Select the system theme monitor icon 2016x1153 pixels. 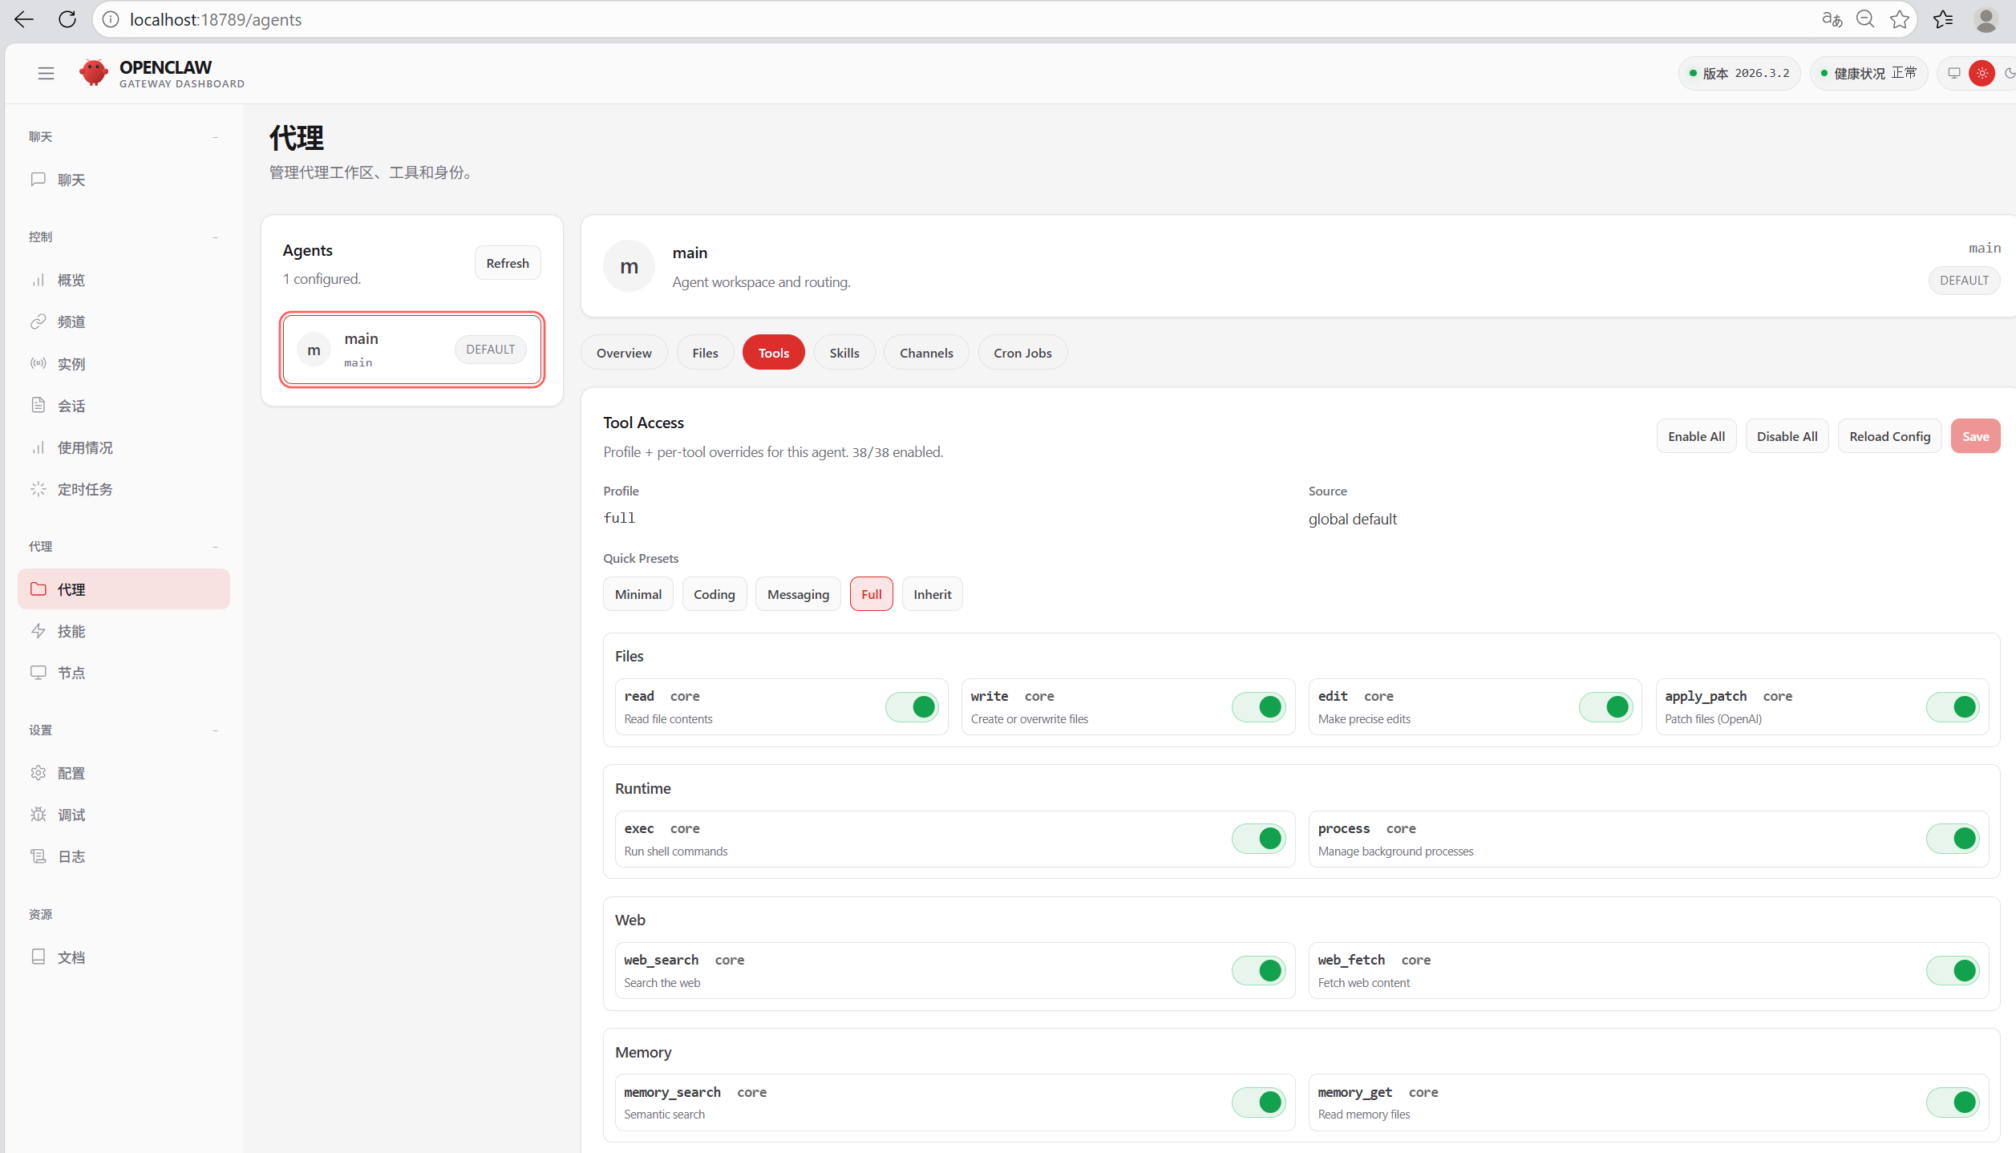coord(1954,73)
